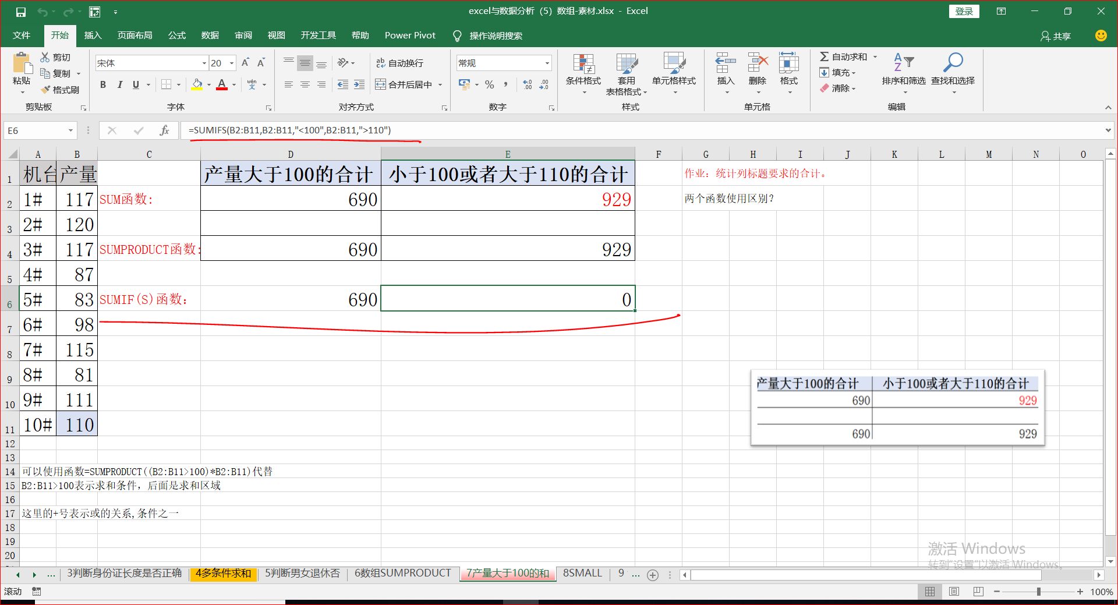The width and height of the screenshot is (1118, 605).
Task: Increase font size with the large A icon
Action: 245,63
